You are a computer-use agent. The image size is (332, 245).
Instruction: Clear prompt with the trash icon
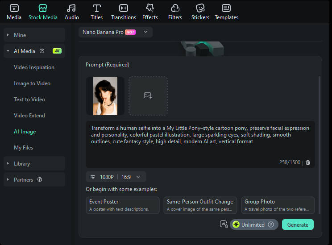click(308, 162)
